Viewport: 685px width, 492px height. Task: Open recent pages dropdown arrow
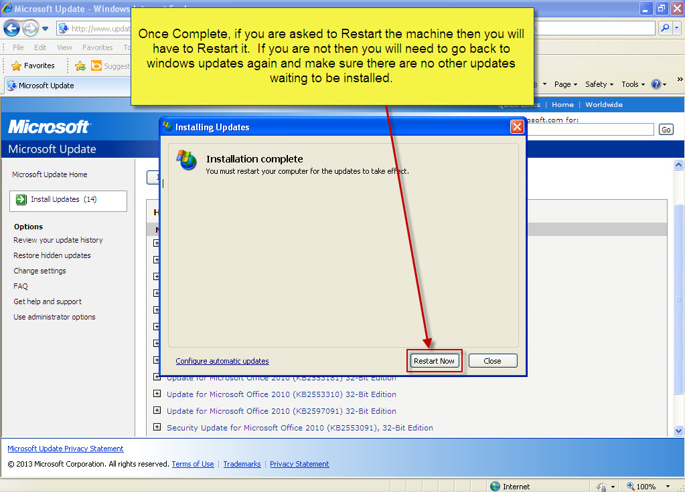pyautogui.click(x=45, y=29)
